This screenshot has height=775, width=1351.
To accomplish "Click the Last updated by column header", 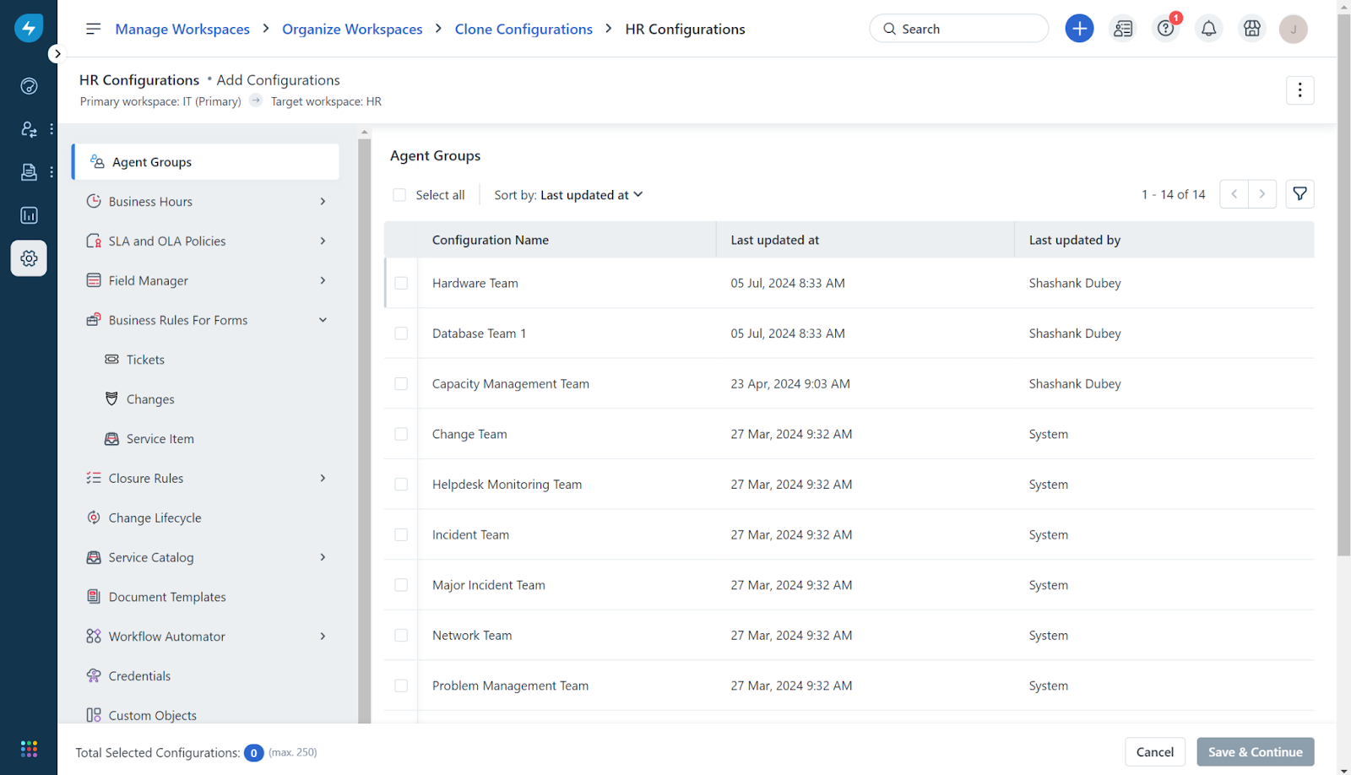I will 1075,240.
